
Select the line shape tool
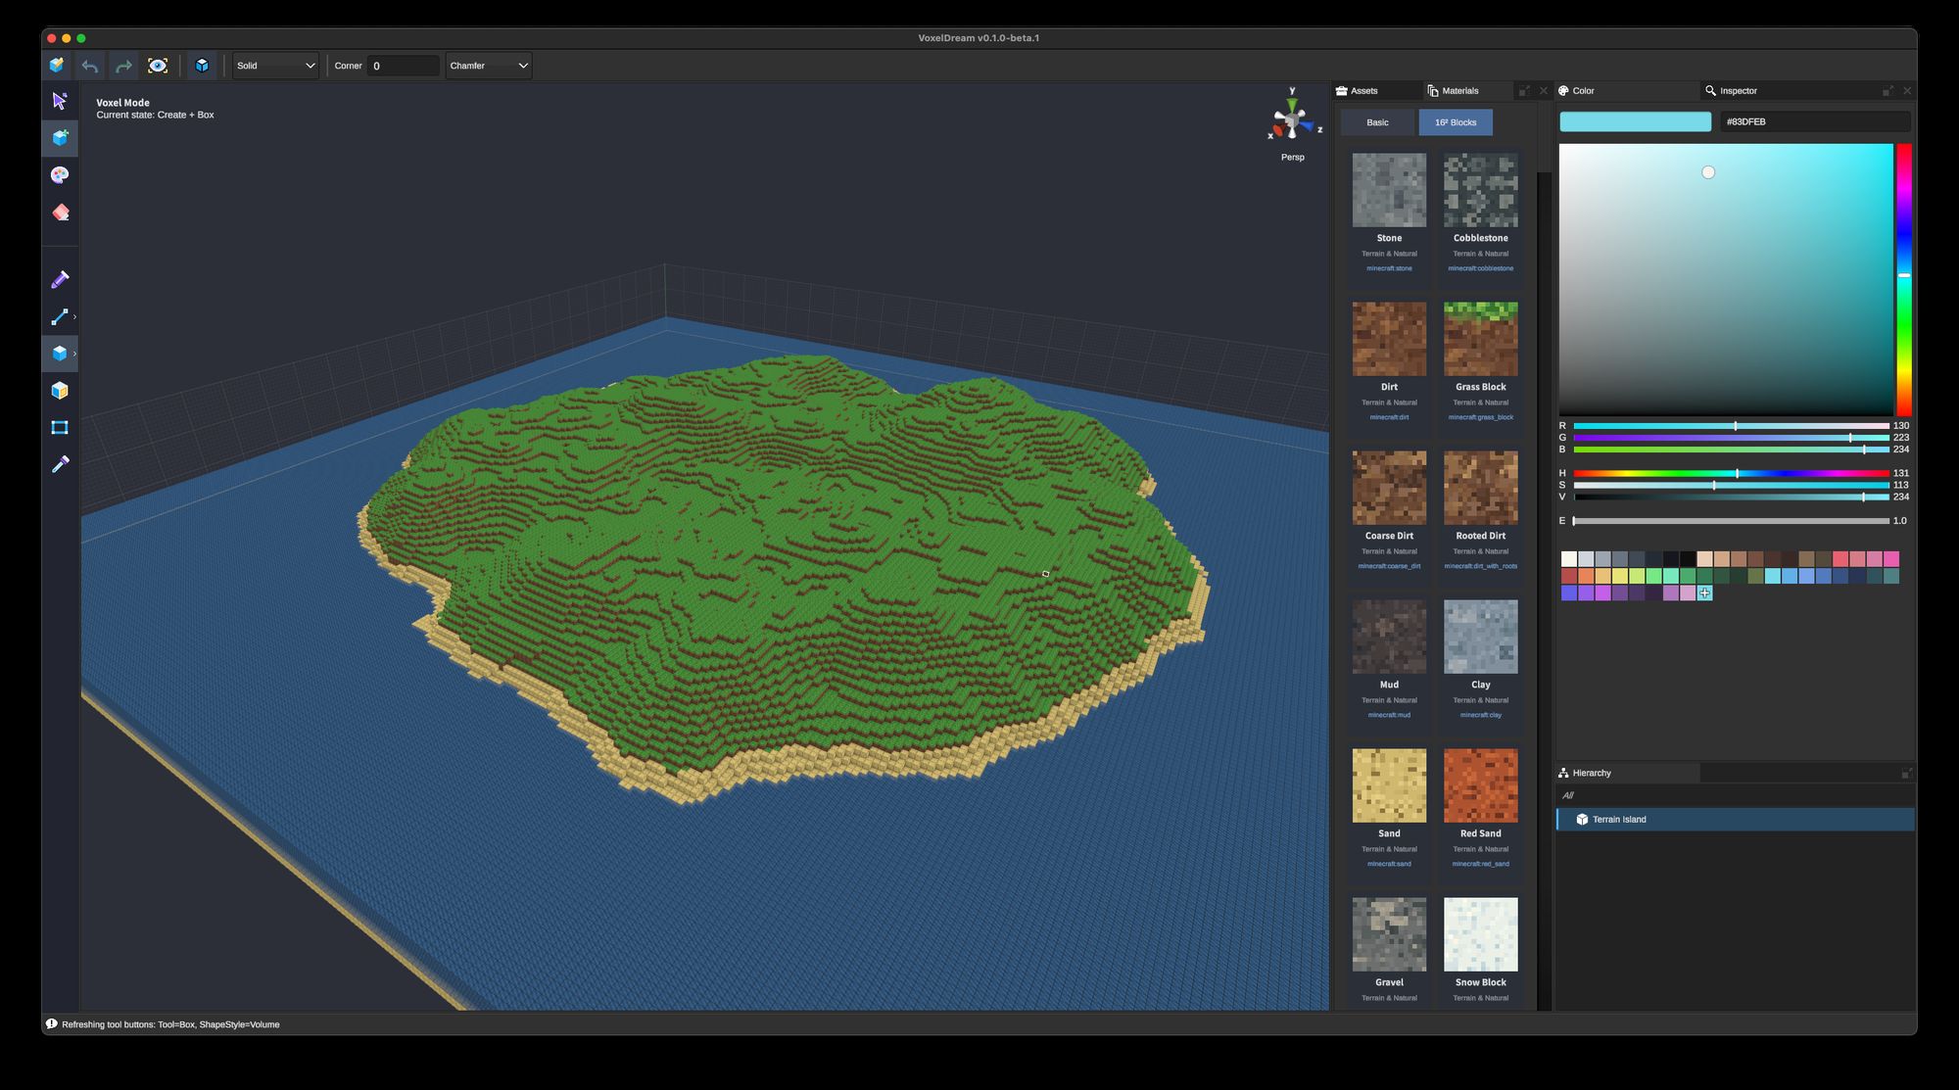[60, 317]
